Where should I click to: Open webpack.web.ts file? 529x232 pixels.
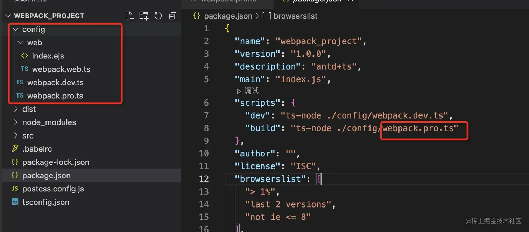[x=61, y=69]
